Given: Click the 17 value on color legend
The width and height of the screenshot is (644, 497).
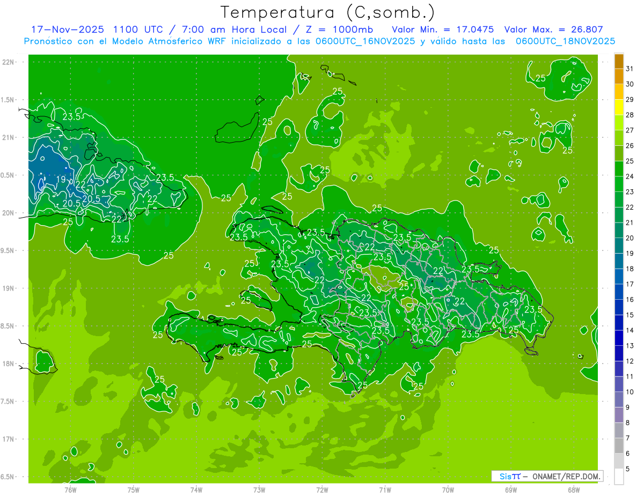Looking at the screenshot, I should pyautogui.click(x=630, y=284).
